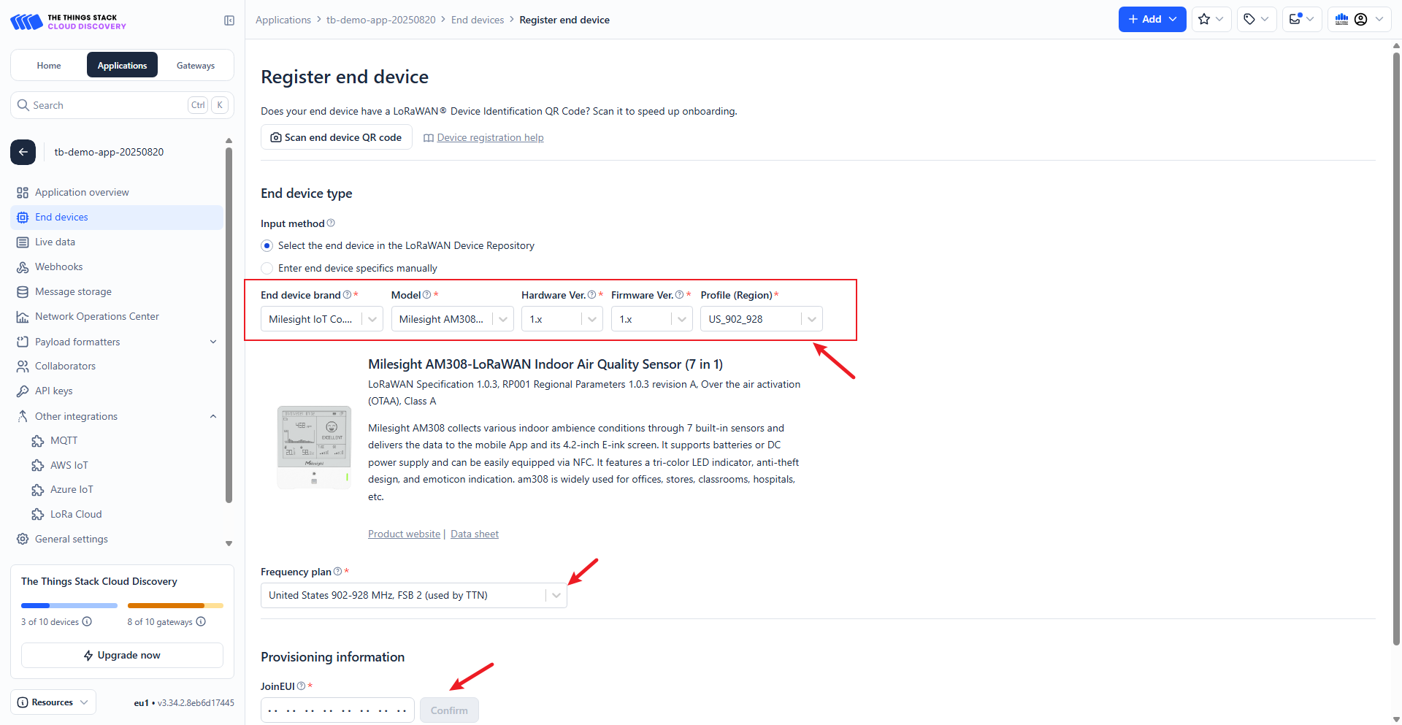Open the Model dropdown

[452, 319]
